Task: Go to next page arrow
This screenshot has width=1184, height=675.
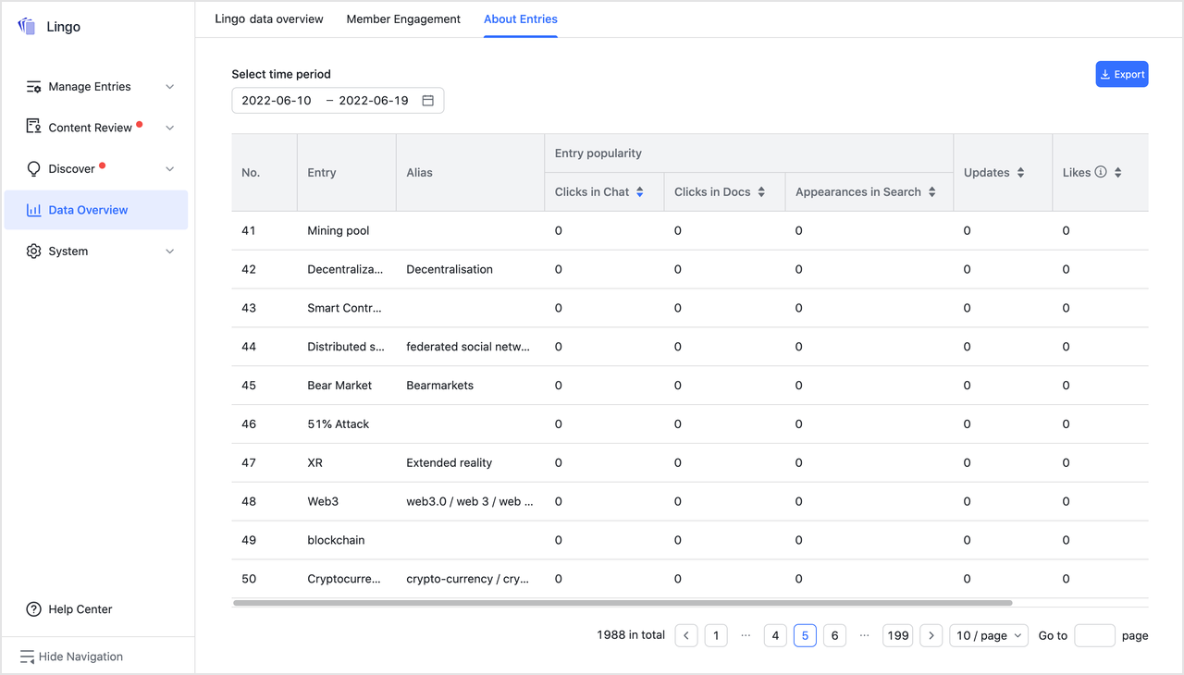Action: [931, 635]
